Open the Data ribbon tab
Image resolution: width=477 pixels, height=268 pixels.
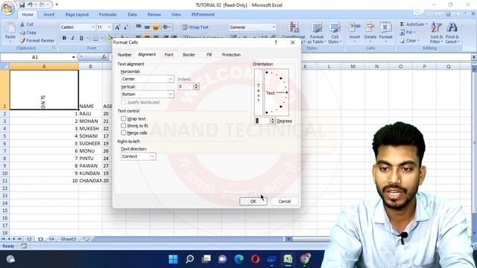(x=133, y=15)
